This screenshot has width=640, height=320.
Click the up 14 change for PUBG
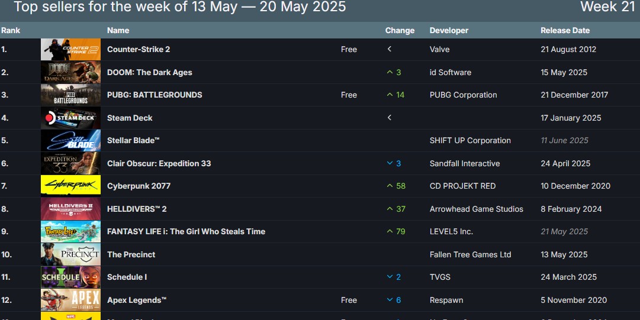coord(395,95)
